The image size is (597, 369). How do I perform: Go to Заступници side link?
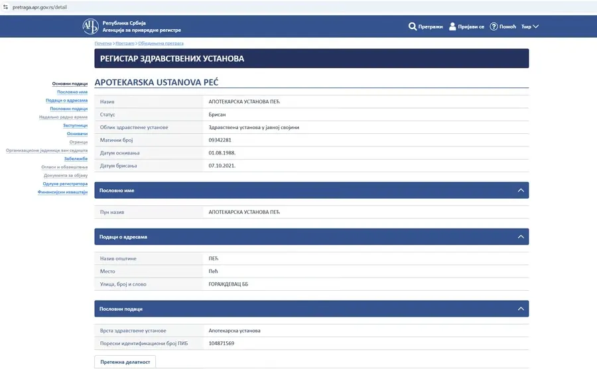pos(76,125)
